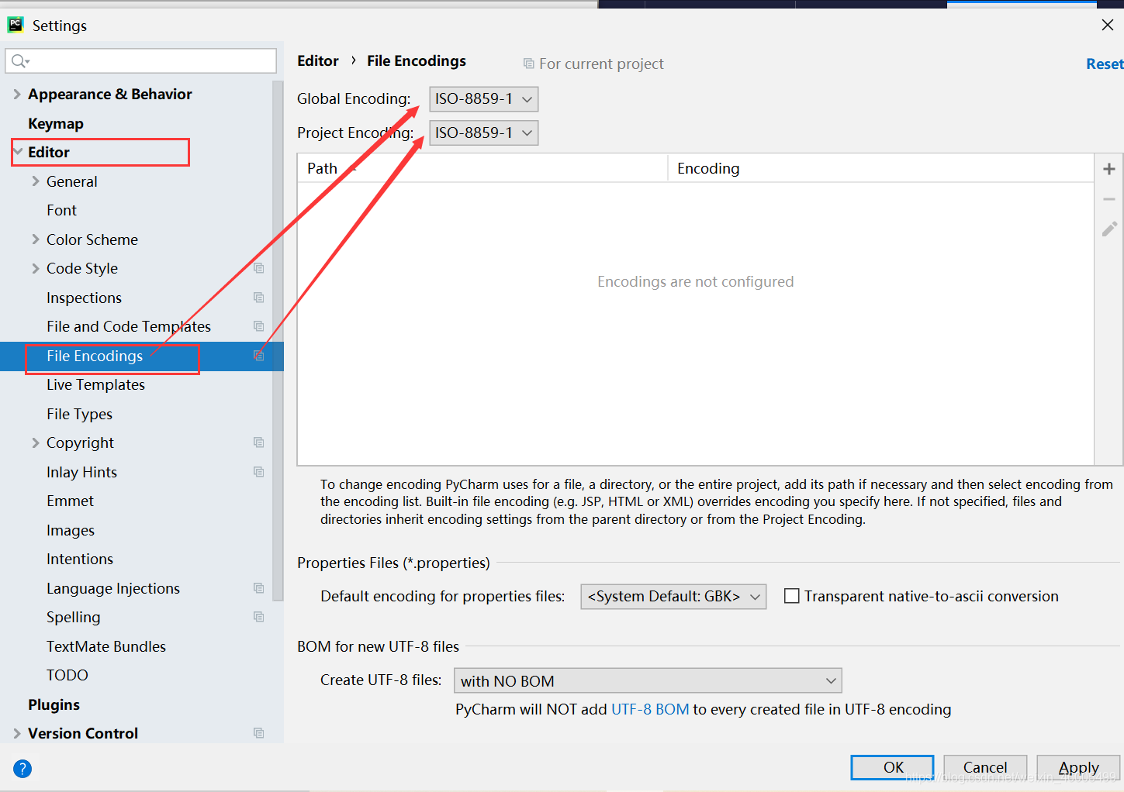1124x792 pixels.
Task: Open the Global Encoding dropdown
Action: pyautogui.click(x=483, y=98)
